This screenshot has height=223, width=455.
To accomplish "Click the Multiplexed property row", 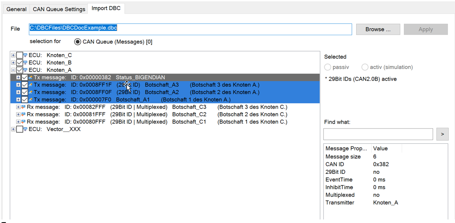I will click(386, 195).
